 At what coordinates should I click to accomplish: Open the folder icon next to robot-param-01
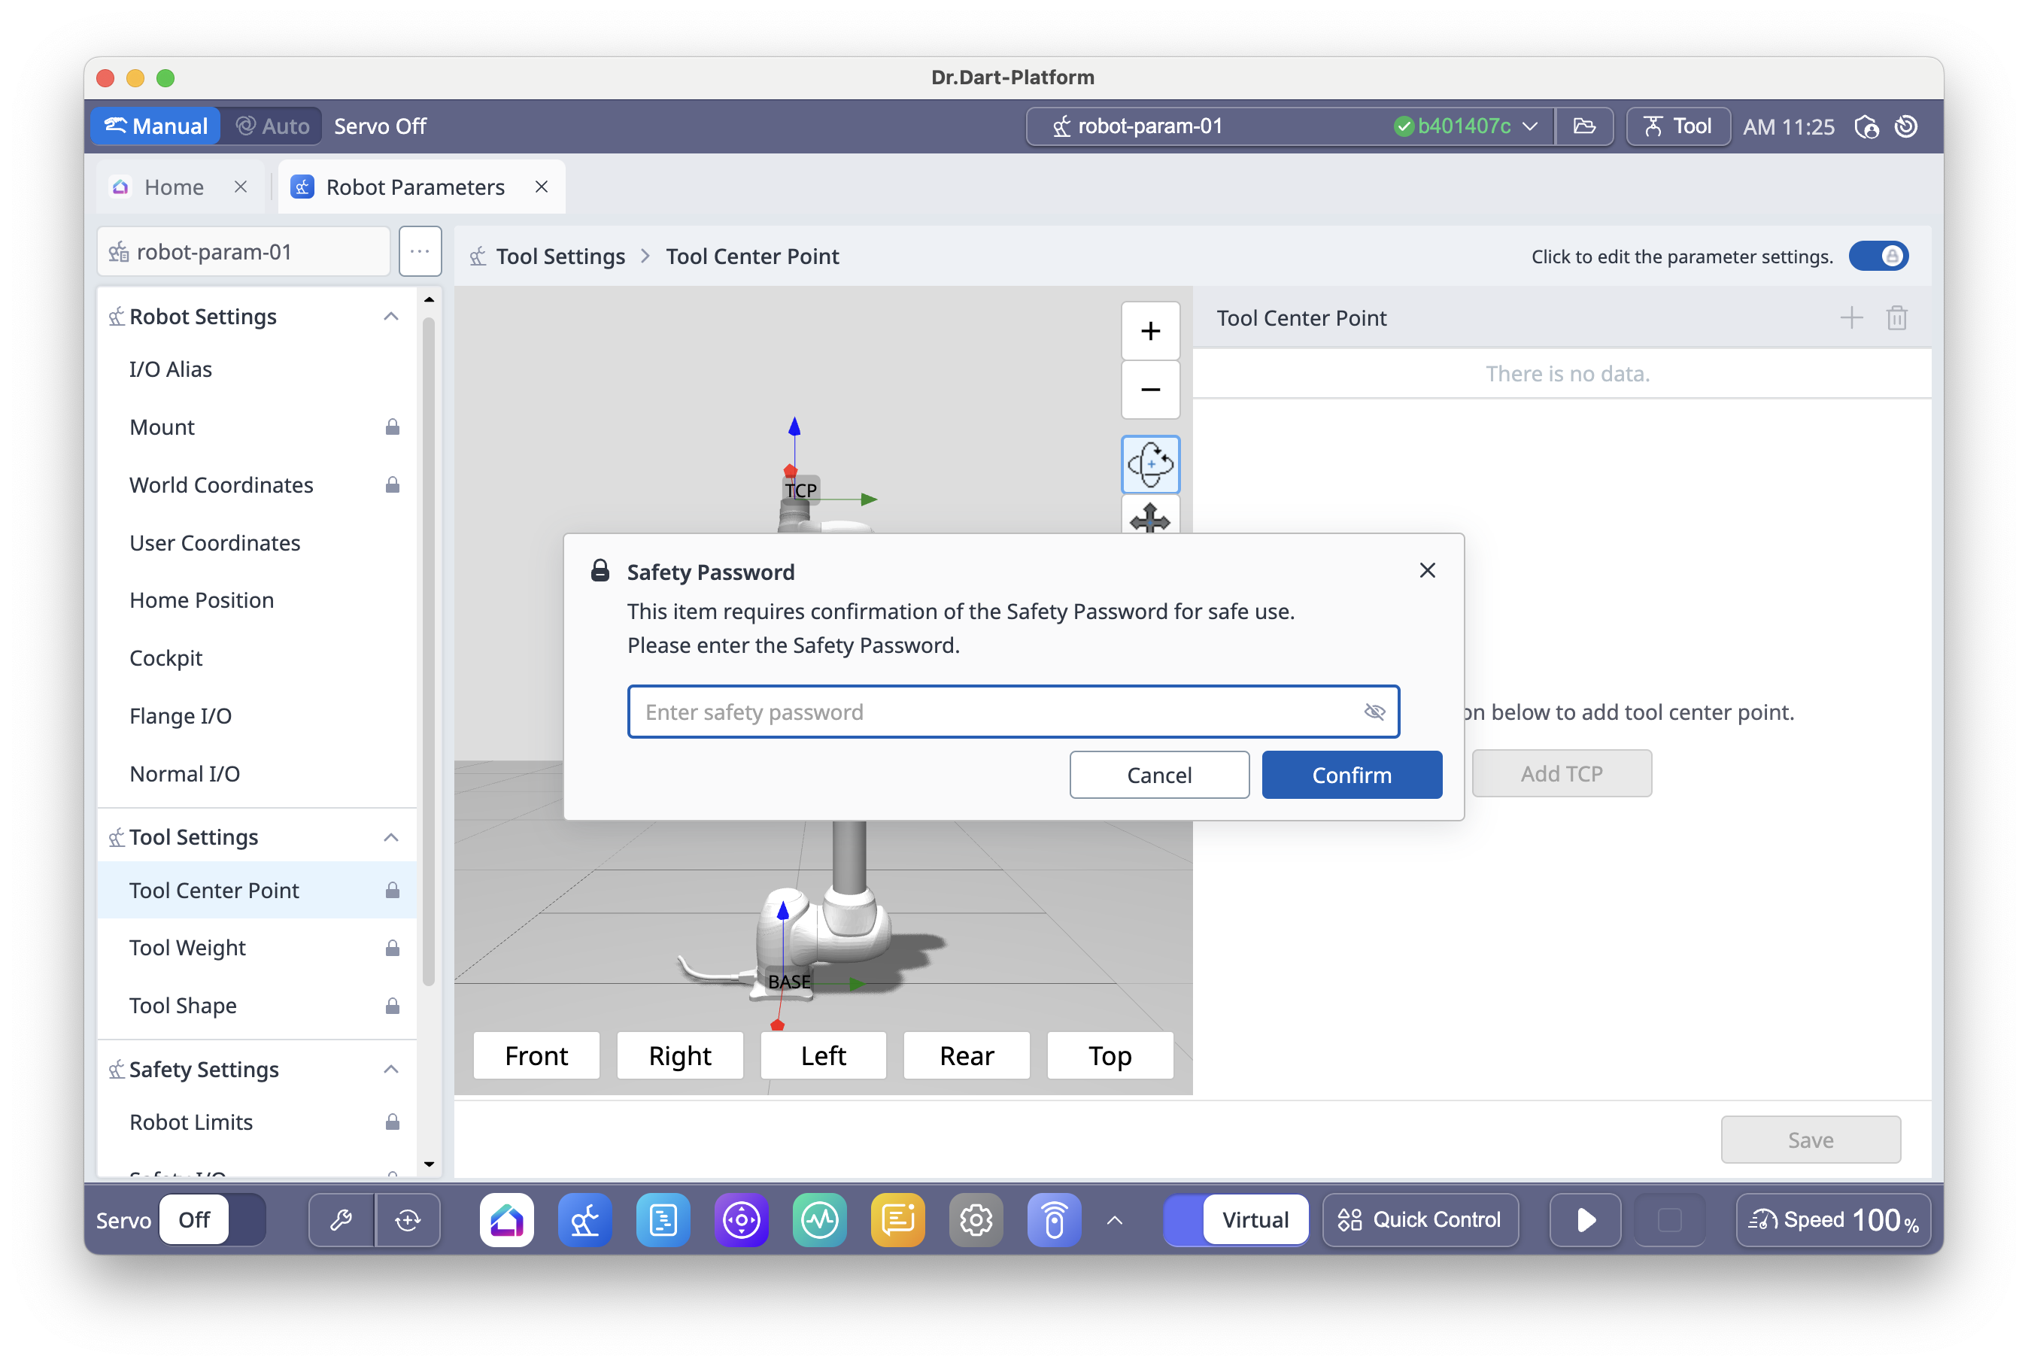click(x=1583, y=126)
